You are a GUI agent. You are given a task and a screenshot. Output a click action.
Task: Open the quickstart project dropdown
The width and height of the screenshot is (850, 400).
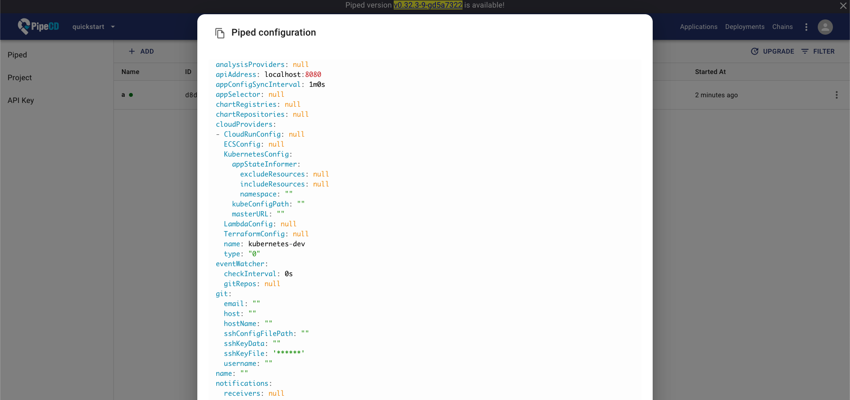[x=93, y=27]
